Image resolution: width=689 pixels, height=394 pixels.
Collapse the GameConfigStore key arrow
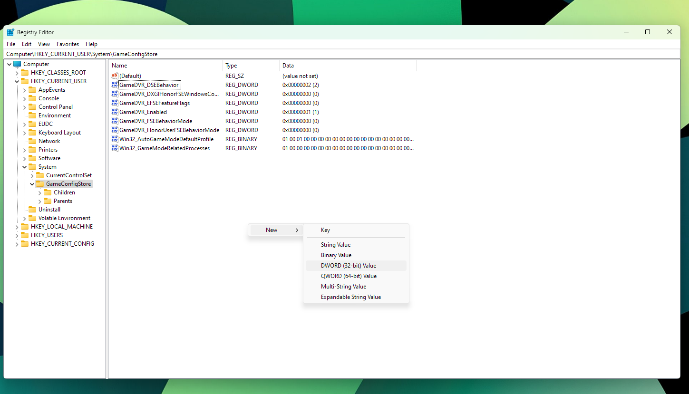tap(32, 184)
